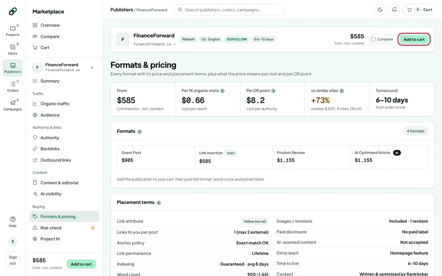
Task: Open Backlinks section
Action: 64,149
